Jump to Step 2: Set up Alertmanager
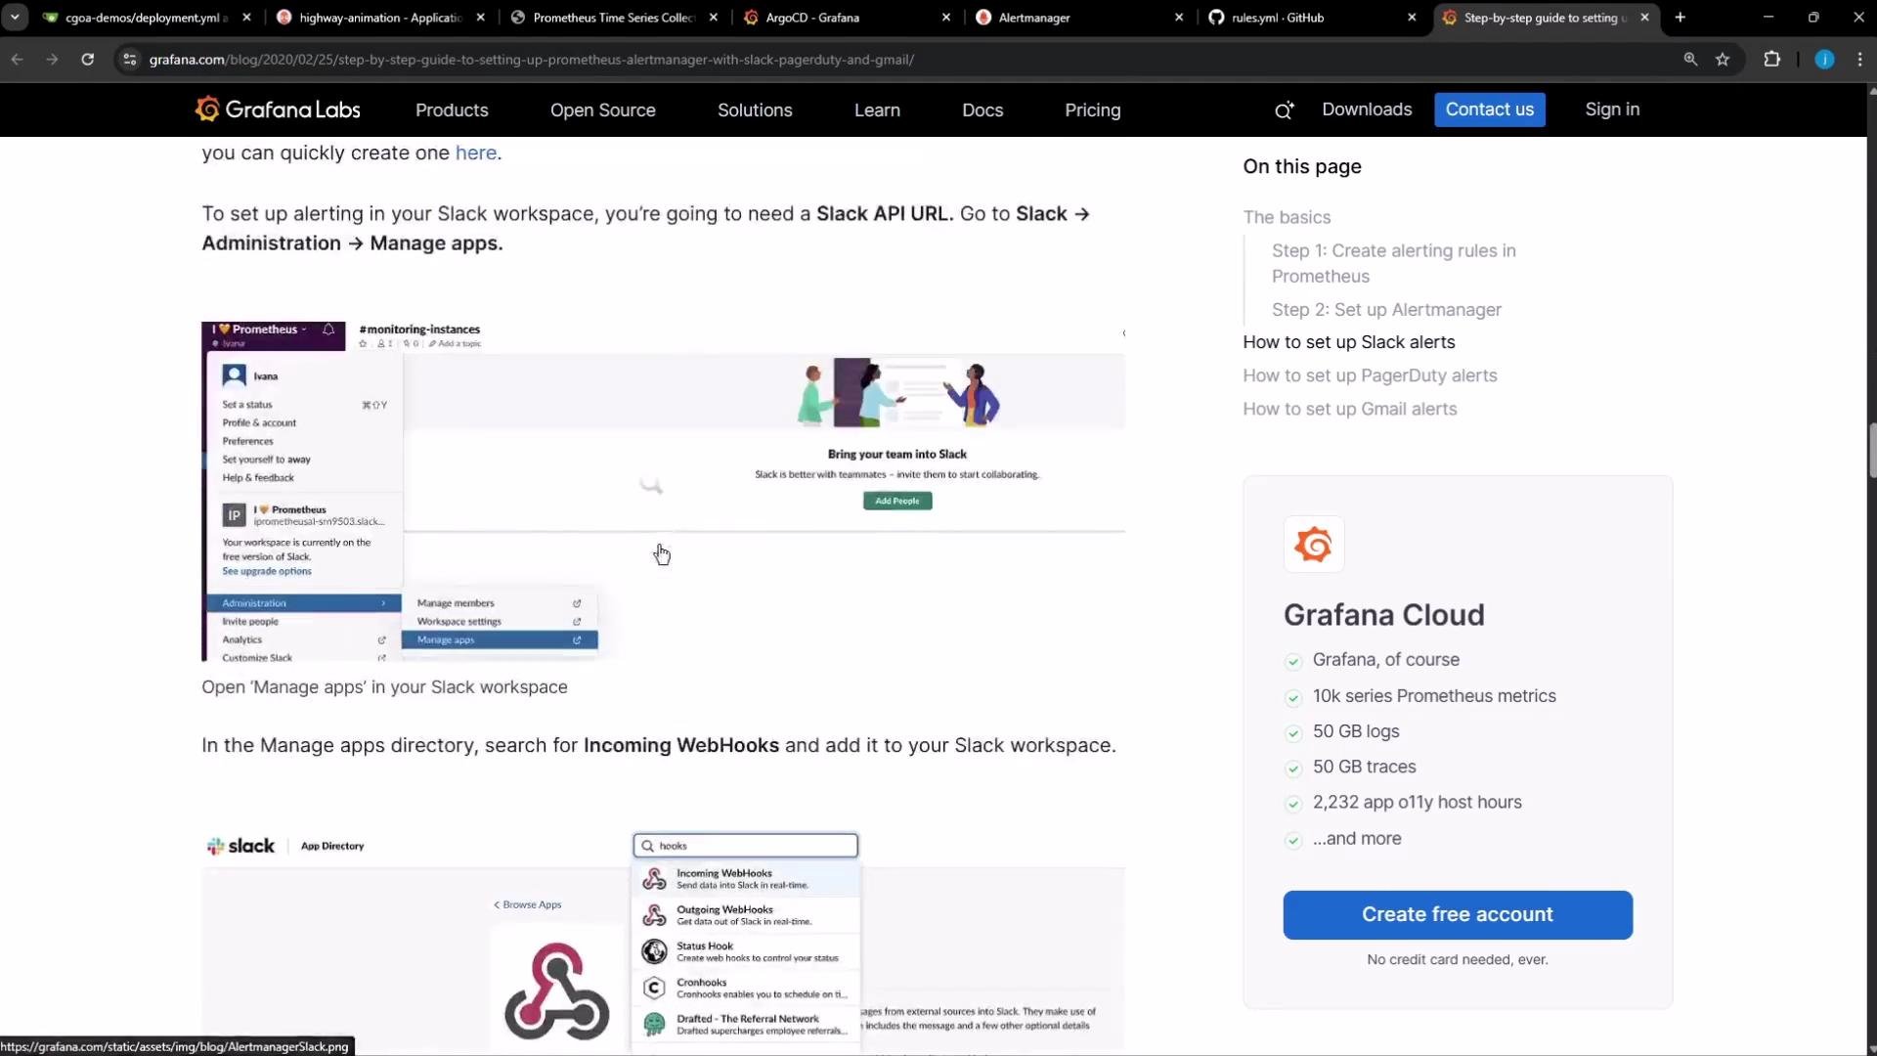This screenshot has height=1056, width=1877. coord(1386,310)
